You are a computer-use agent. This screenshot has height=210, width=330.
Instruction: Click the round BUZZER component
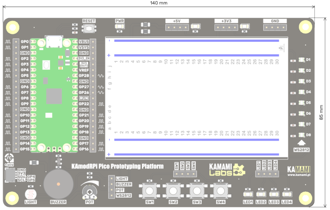pos(58,184)
